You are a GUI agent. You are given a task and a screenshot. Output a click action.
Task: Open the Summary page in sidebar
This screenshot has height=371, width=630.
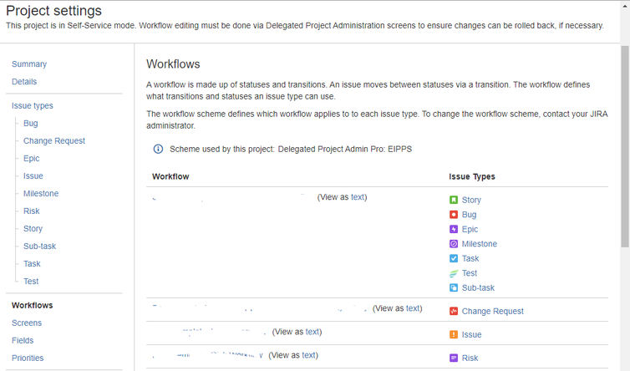click(29, 64)
